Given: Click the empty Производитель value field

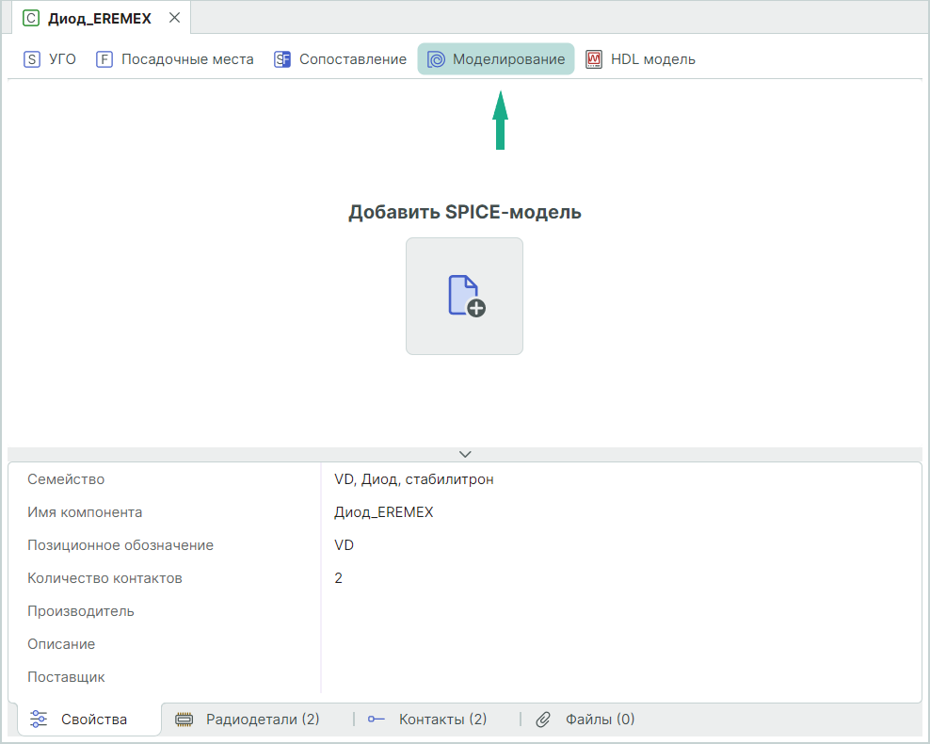Looking at the screenshot, I should click(x=621, y=611).
